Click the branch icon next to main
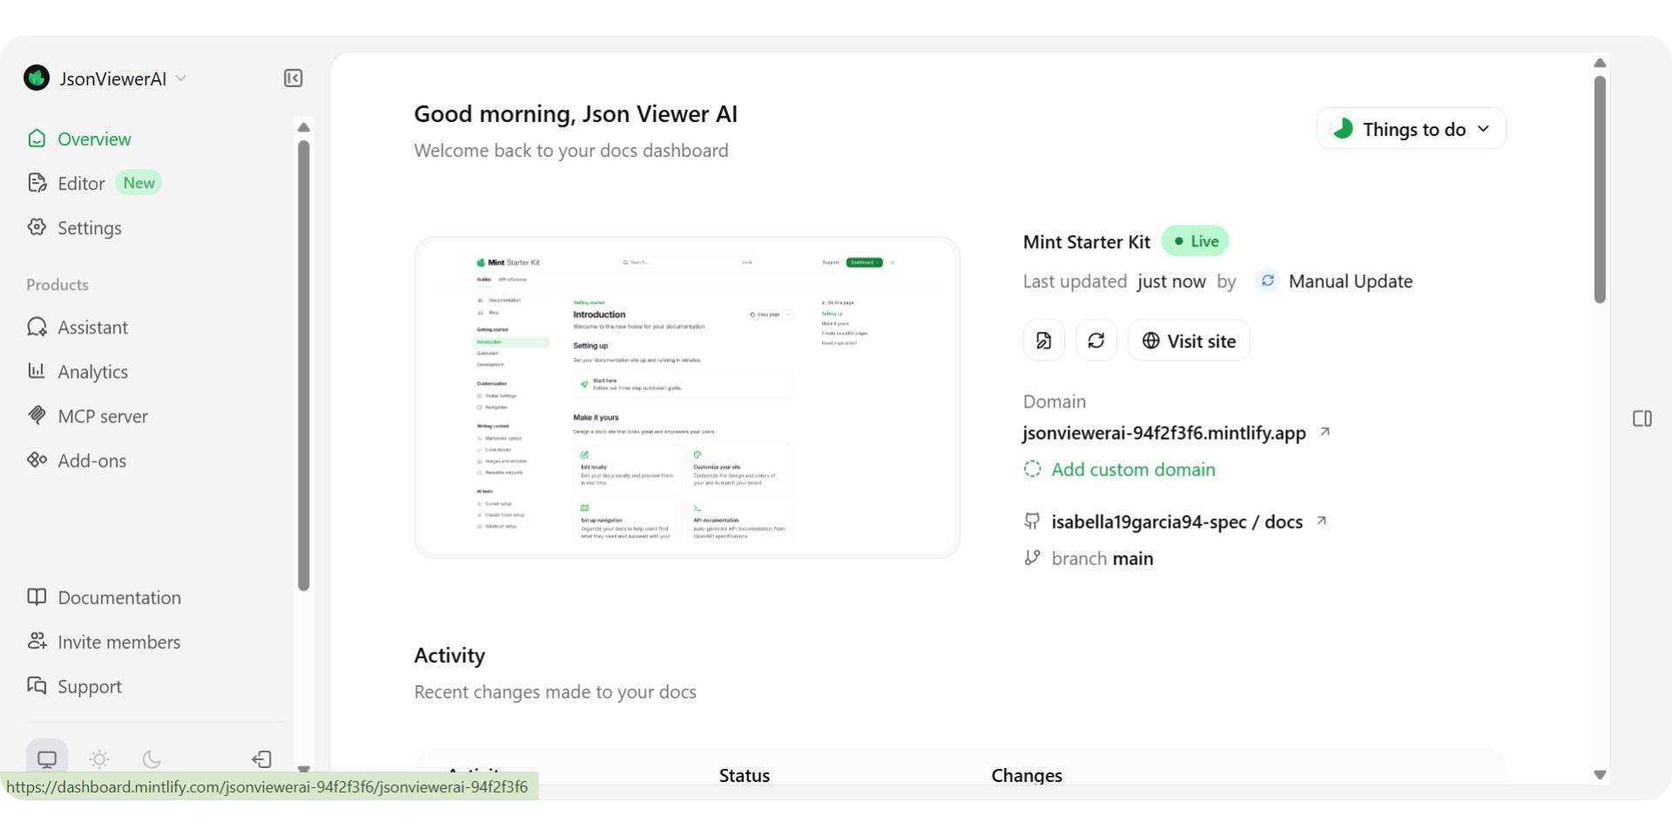1672x836 pixels. click(1033, 558)
